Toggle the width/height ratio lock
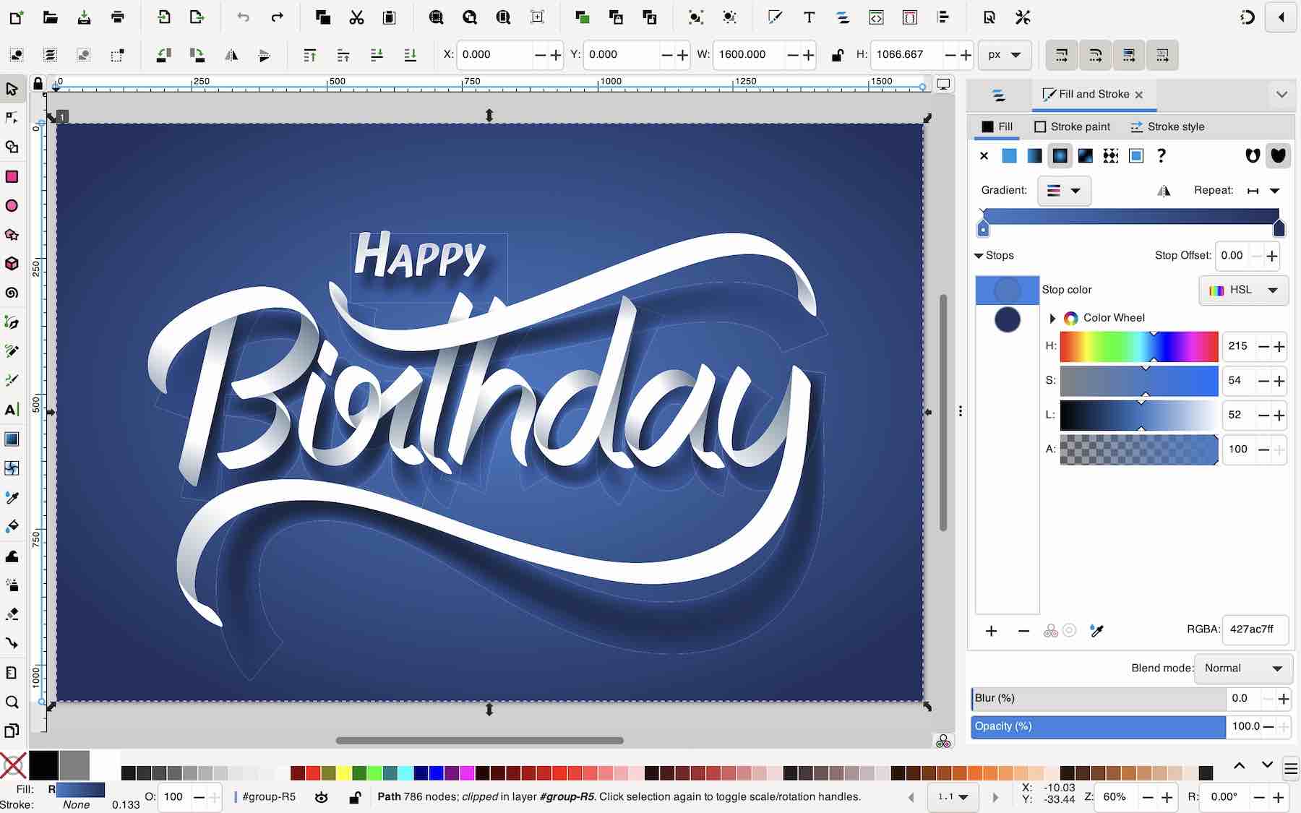This screenshot has height=813, width=1301. (838, 55)
